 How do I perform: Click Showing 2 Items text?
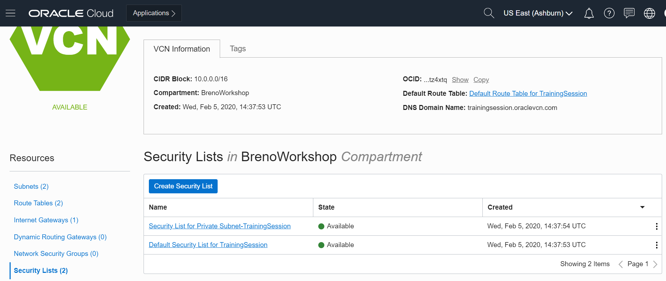pyautogui.click(x=585, y=264)
